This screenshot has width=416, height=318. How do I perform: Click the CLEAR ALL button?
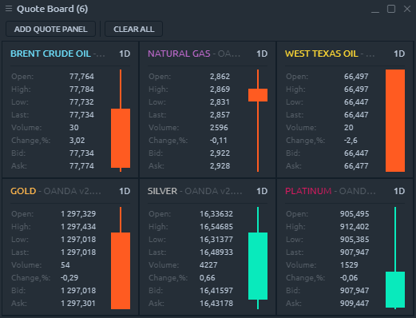click(134, 29)
